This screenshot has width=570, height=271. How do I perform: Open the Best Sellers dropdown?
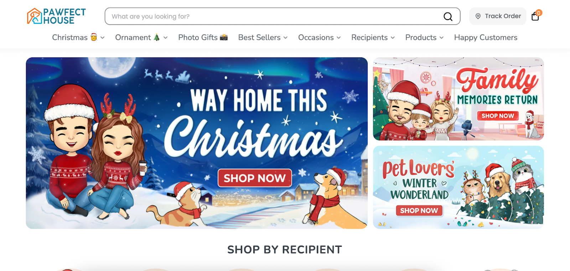point(263,37)
